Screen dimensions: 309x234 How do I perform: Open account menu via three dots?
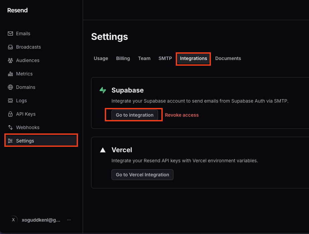pos(69,220)
